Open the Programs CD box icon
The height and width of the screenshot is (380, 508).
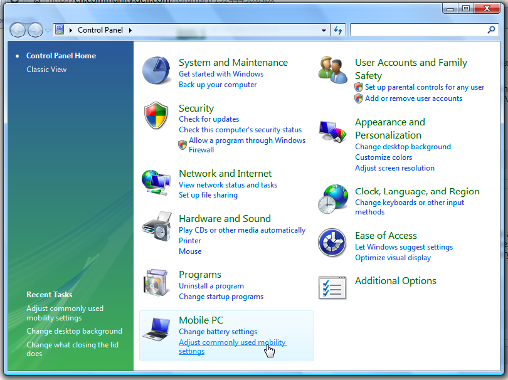click(156, 282)
